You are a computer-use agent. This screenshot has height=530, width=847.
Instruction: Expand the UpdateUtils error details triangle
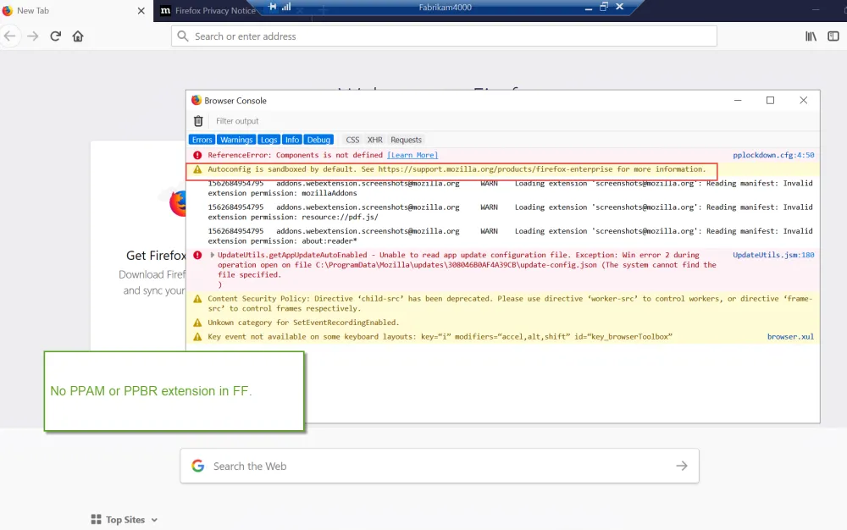pyautogui.click(x=213, y=255)
